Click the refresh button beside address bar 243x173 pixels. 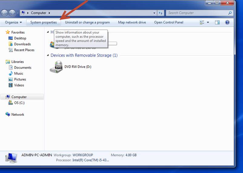click(161, 13)
